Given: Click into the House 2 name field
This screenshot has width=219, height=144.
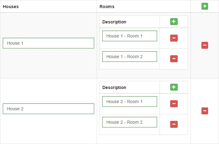Looking at the screenshot, I should pos(48,109).
